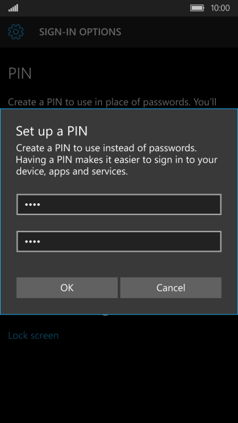Focus the first PIN entry field

[x=119, y=204]
